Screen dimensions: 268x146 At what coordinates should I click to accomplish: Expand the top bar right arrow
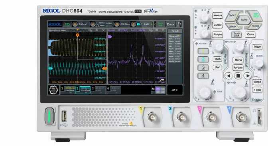point(180,24)
